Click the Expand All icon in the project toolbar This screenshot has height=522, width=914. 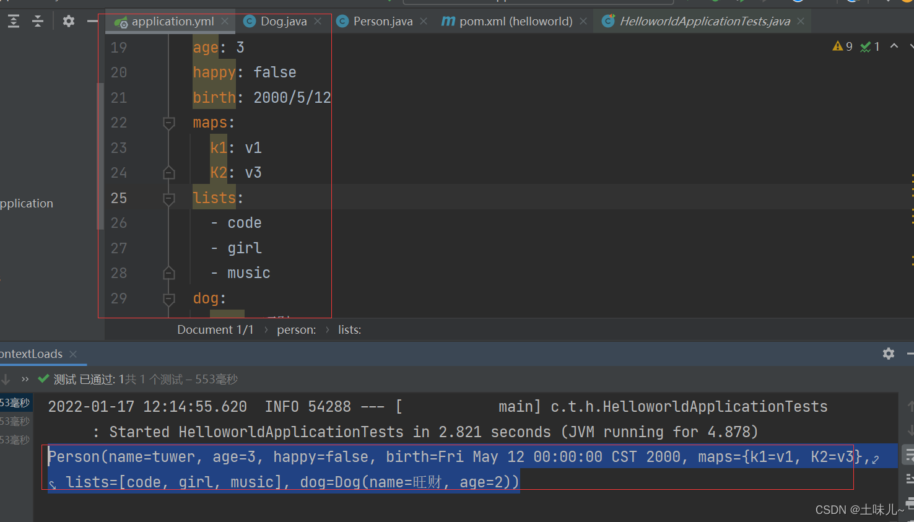click(x=14, y=22)
